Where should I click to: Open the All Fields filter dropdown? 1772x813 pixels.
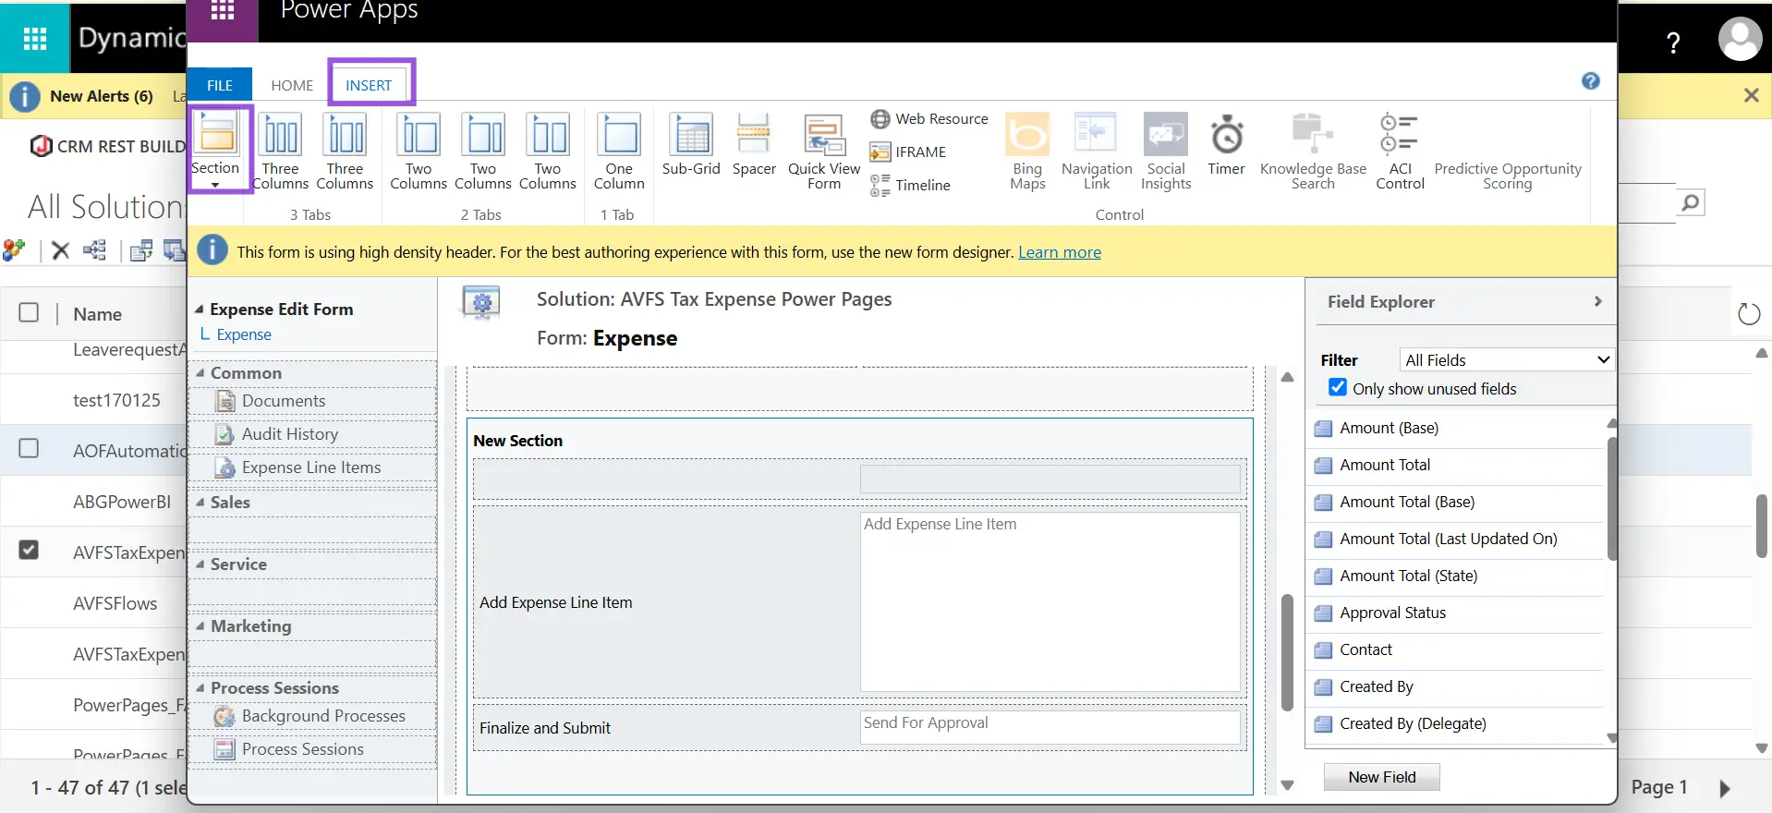pos(1506,359)
